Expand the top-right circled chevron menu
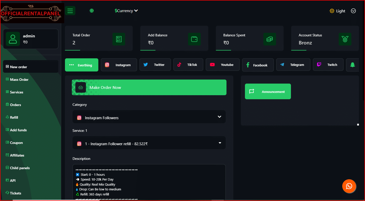This screenshot has width=365, height=201. tap(353, 11)
